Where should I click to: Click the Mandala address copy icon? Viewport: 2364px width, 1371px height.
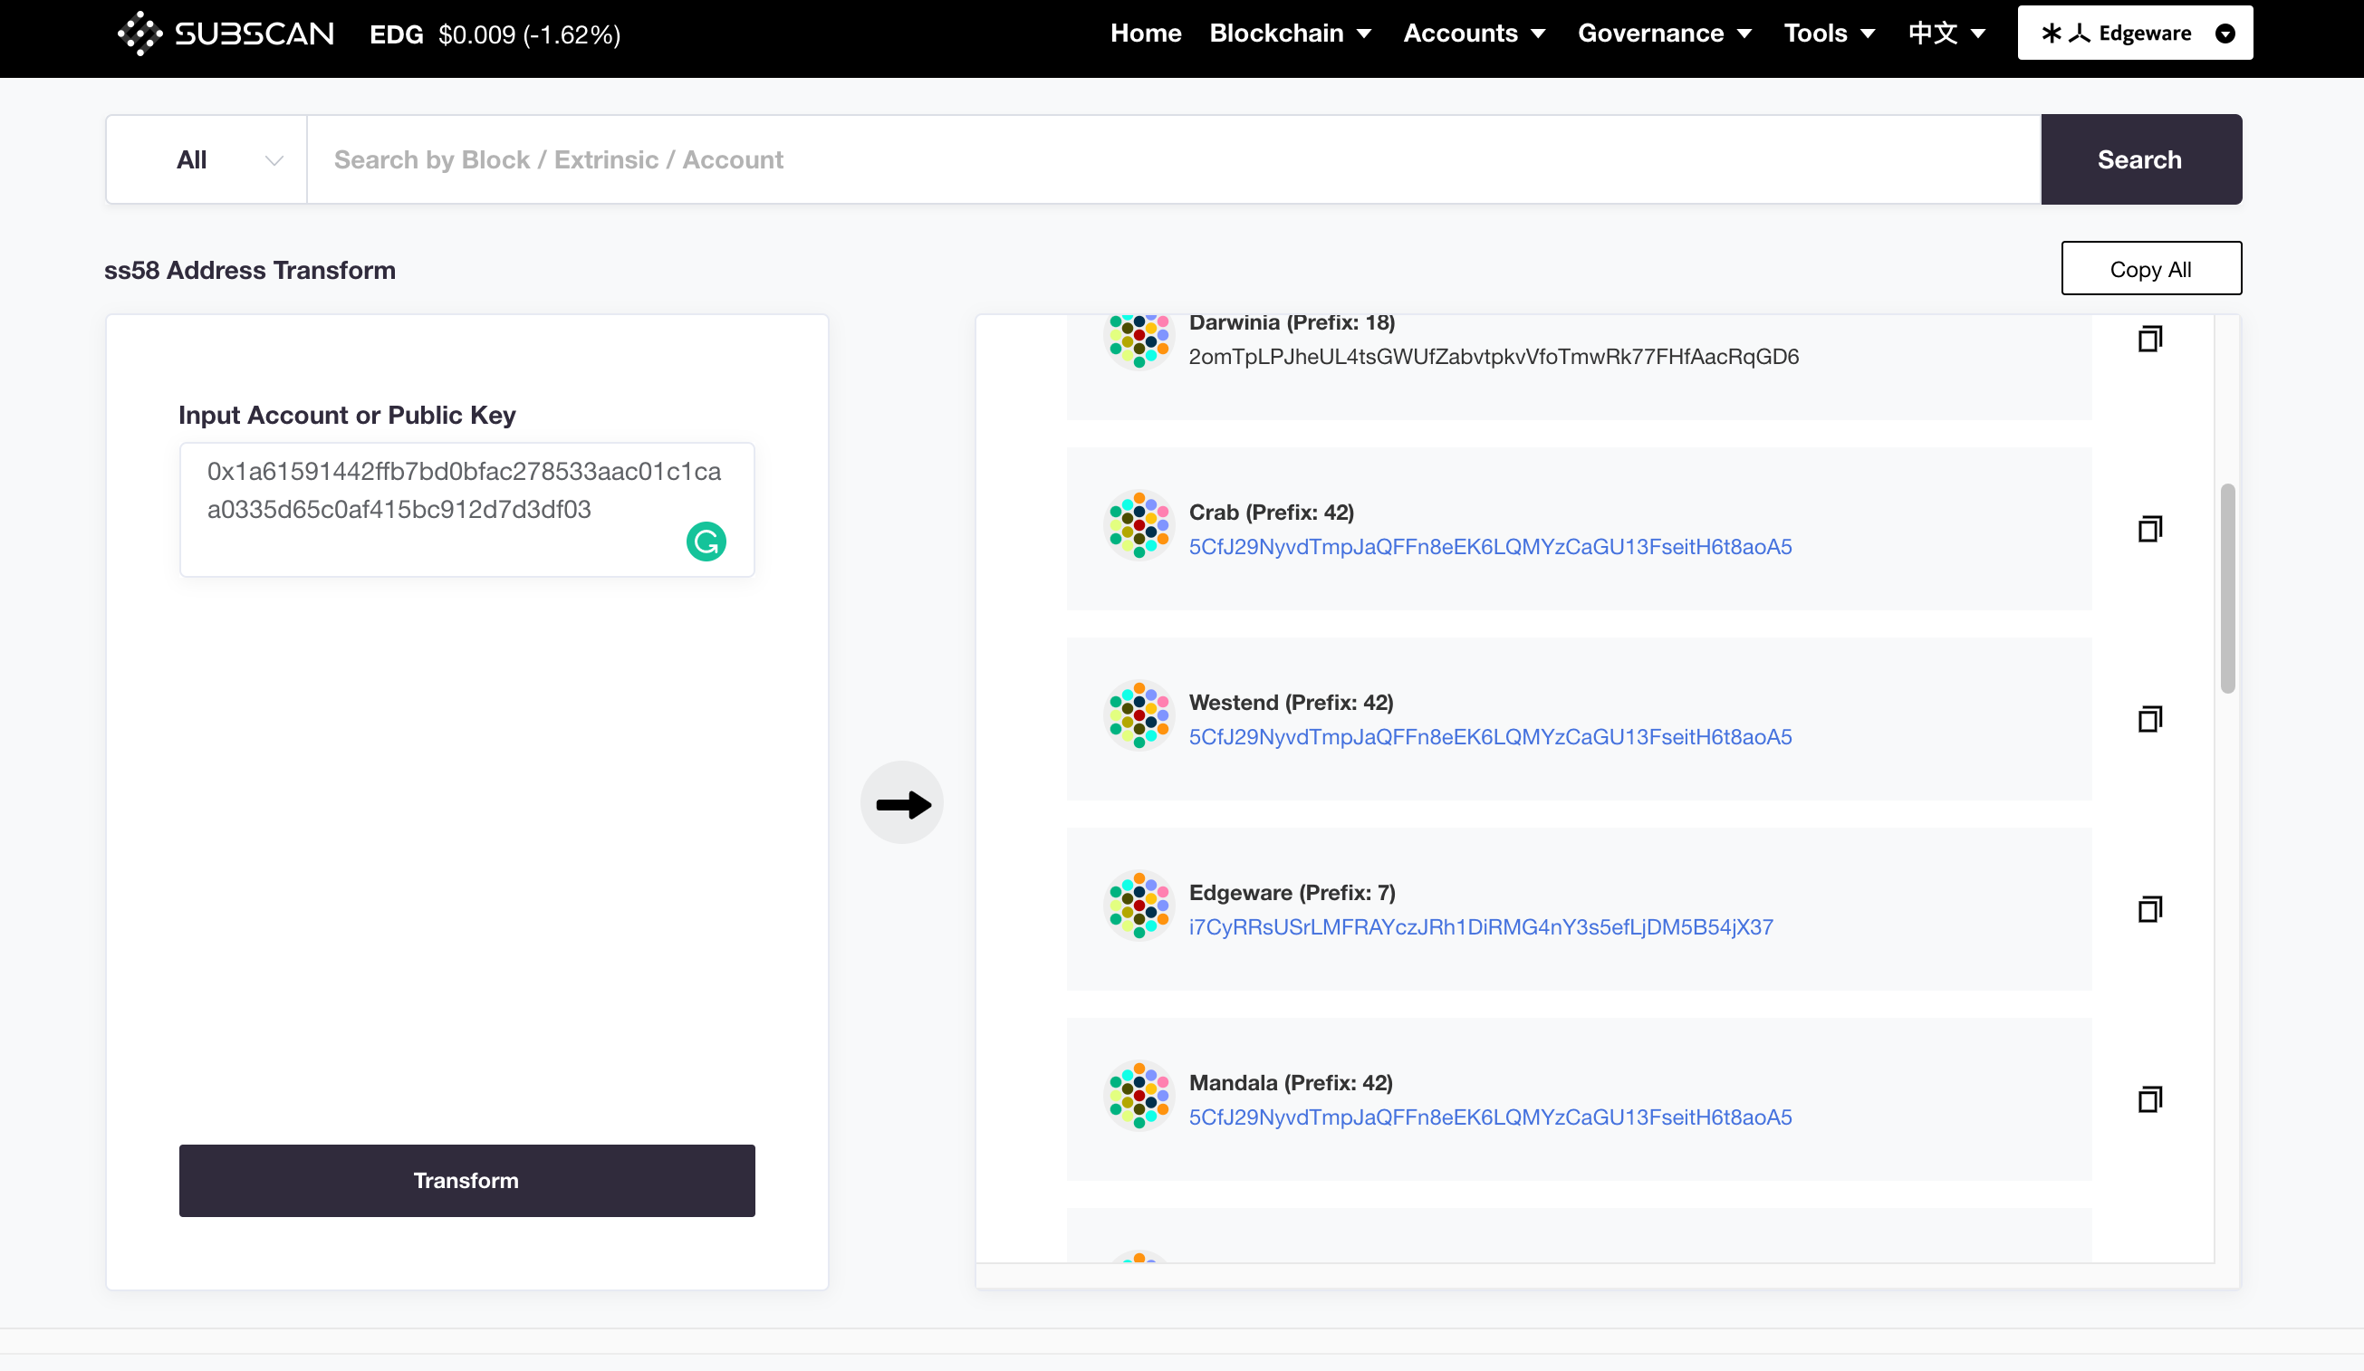2149,1099
